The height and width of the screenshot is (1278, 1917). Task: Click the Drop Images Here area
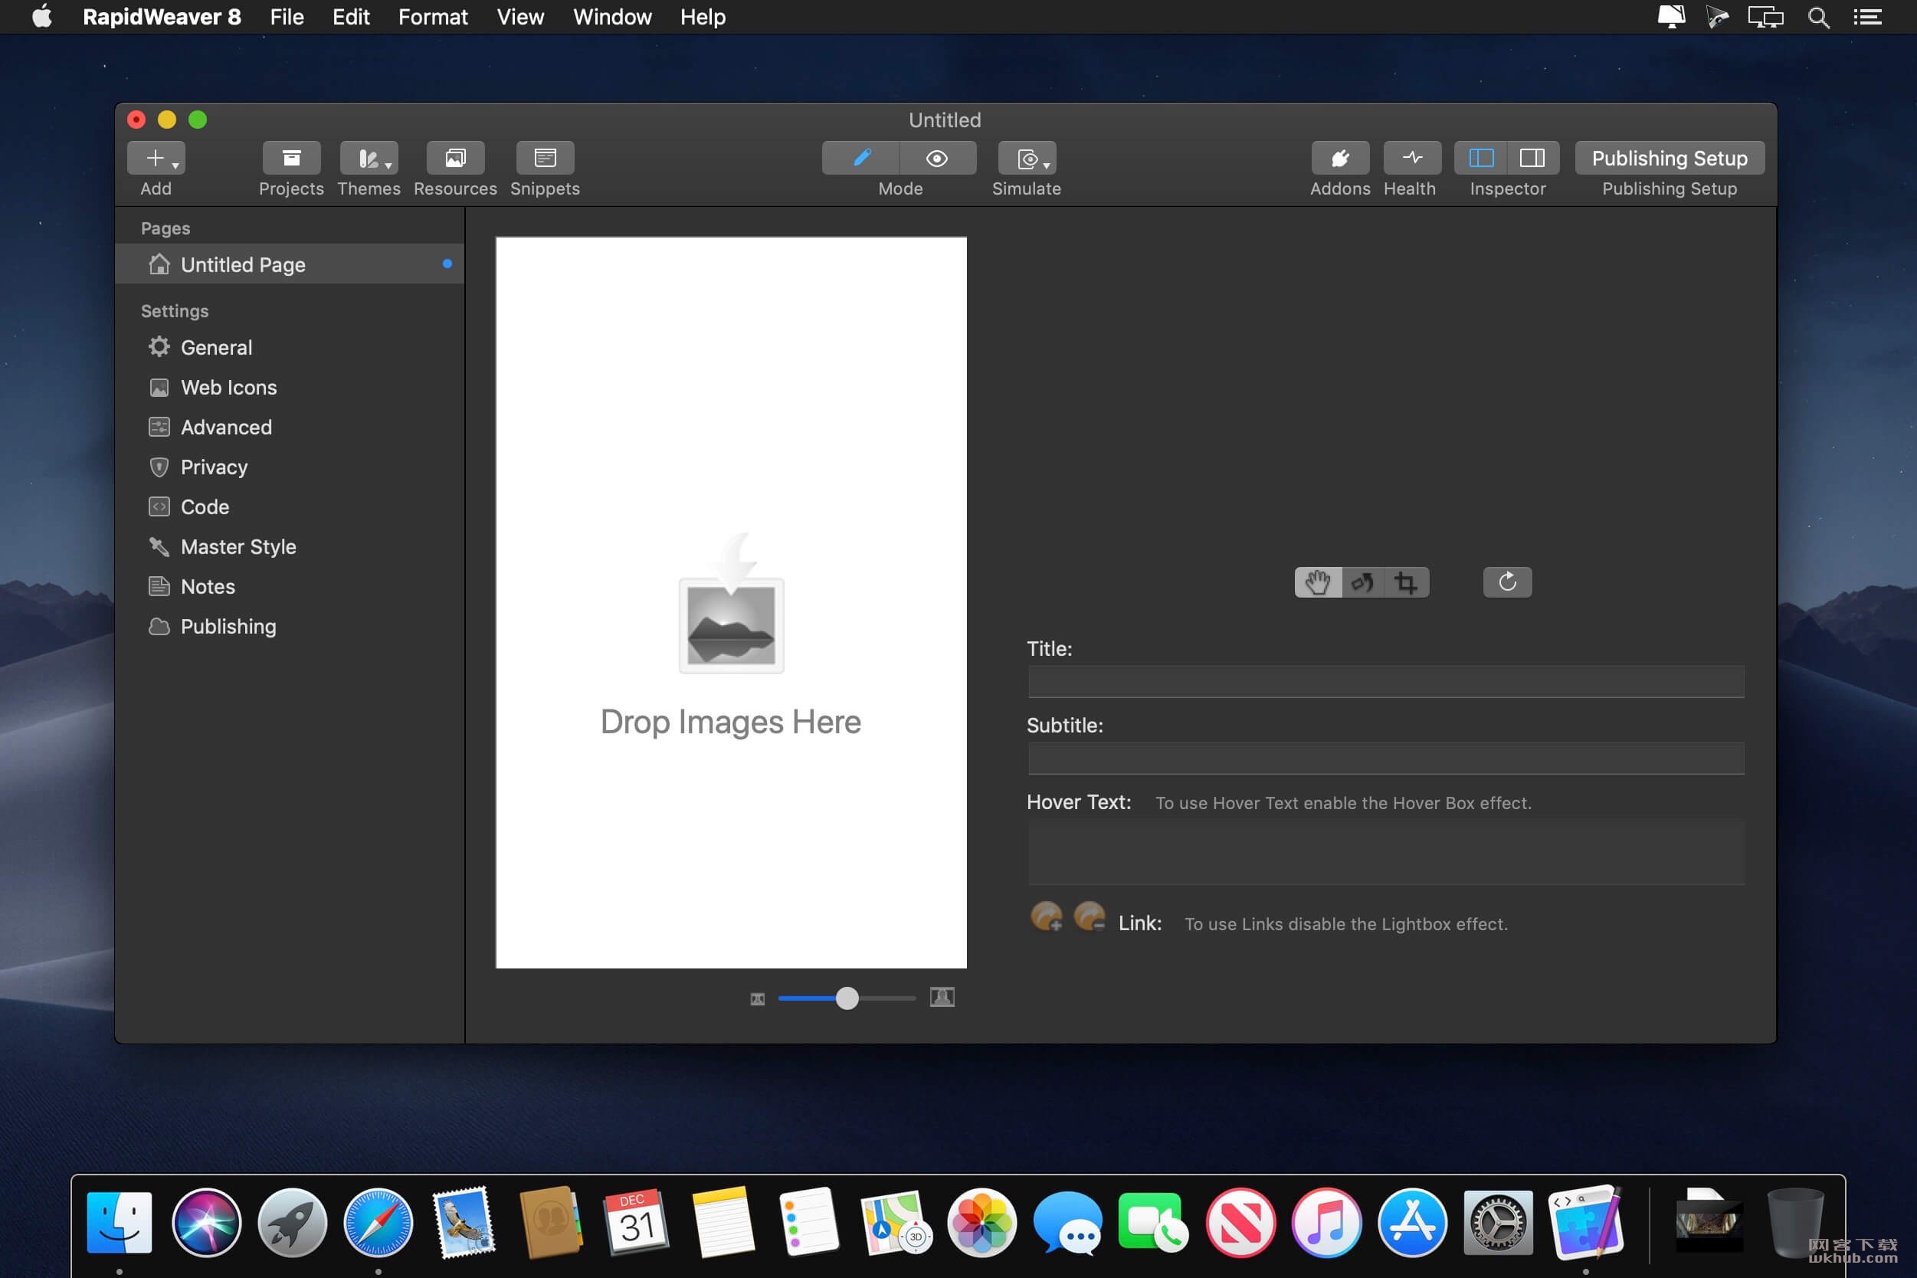[x=731, y=602]
